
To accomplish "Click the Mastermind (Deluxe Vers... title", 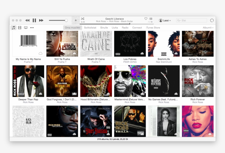I will tap(130, 99).
